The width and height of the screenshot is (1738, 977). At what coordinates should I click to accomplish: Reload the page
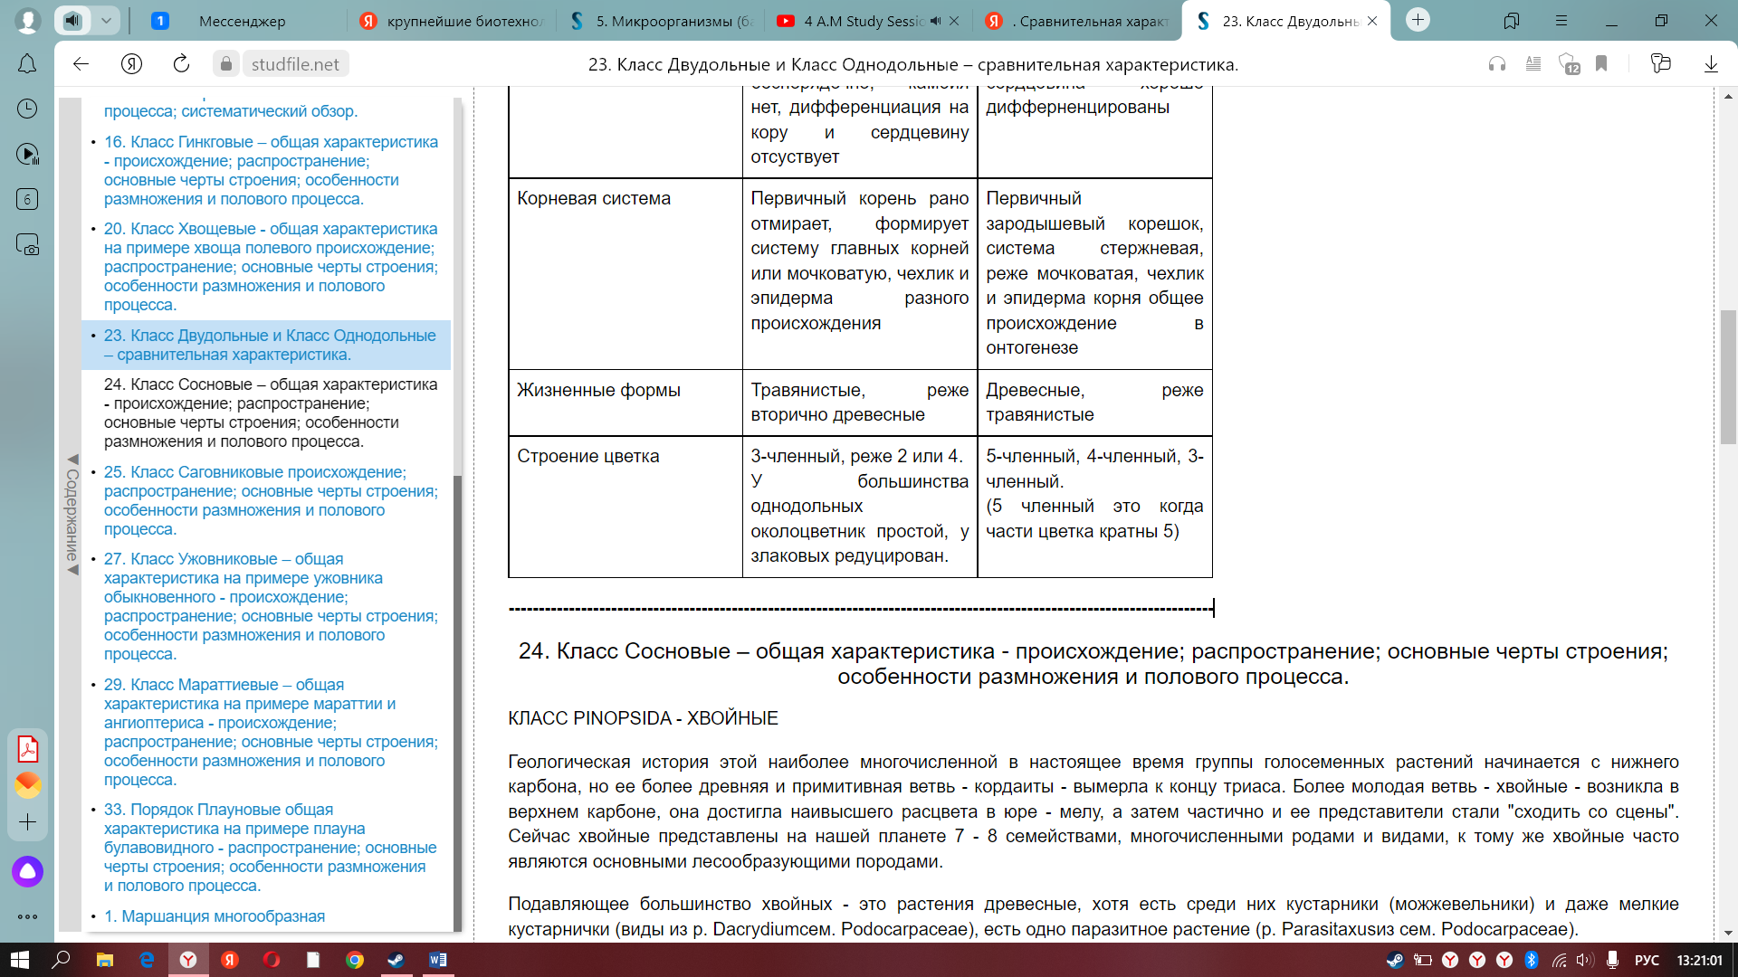181,63
